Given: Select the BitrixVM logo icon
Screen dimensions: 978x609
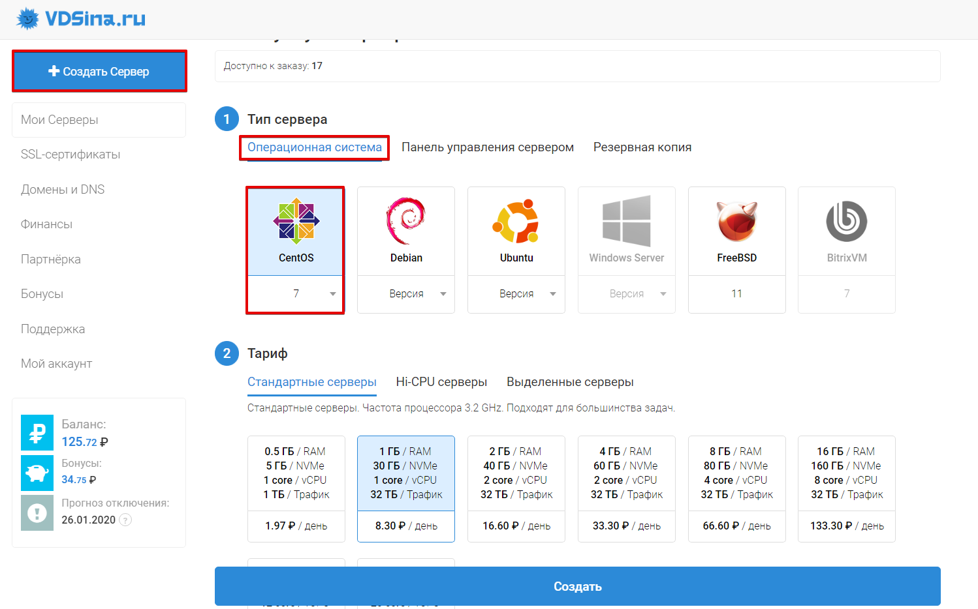Looking at the screenshot, I should [847, 221].
